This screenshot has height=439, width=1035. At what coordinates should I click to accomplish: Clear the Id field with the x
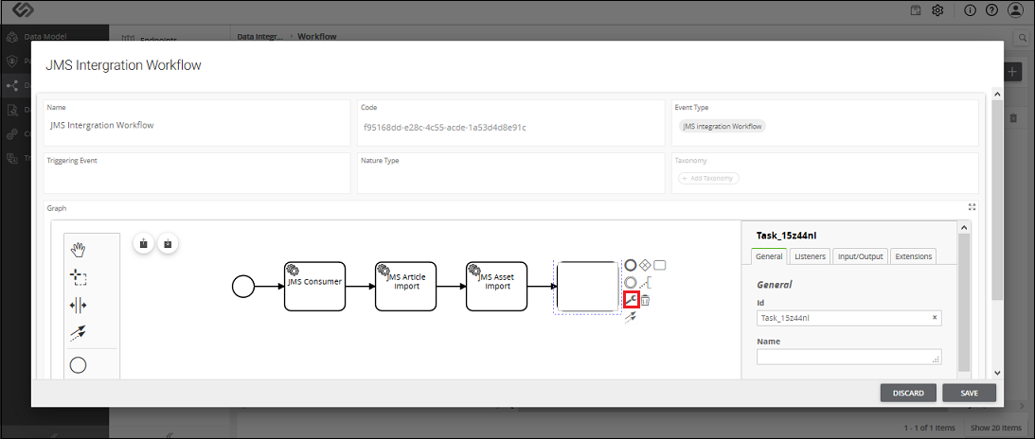tap(934, 318)
